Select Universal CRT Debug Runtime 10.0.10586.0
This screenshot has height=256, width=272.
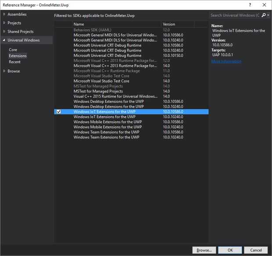click(x=131, y=45)
